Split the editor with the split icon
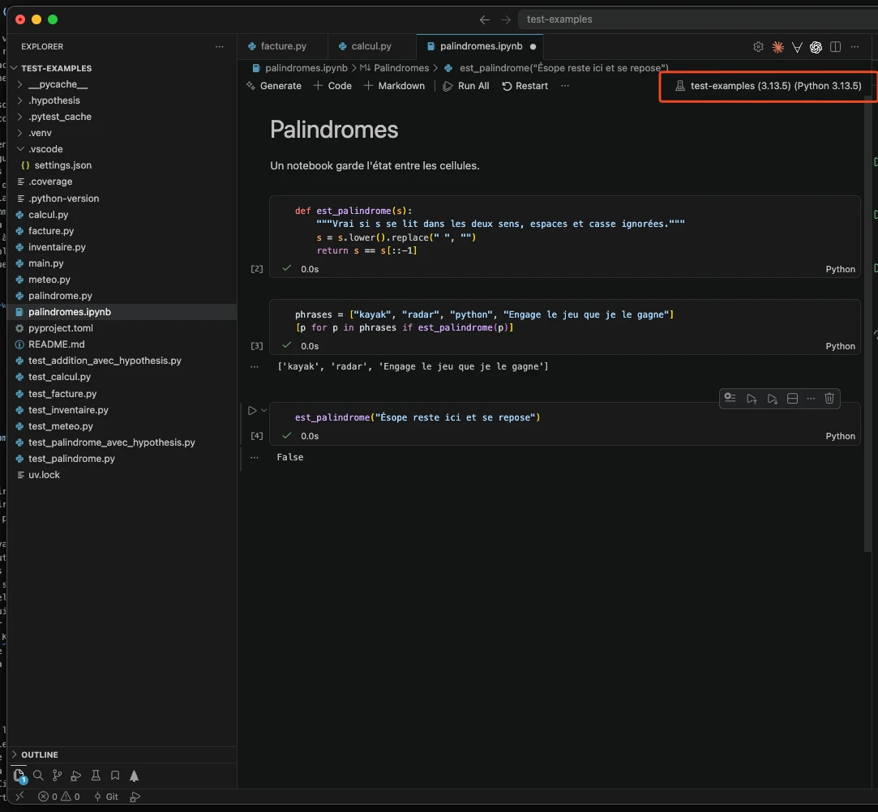The width and height of the screenshot is (878, 812). (836, 47)
